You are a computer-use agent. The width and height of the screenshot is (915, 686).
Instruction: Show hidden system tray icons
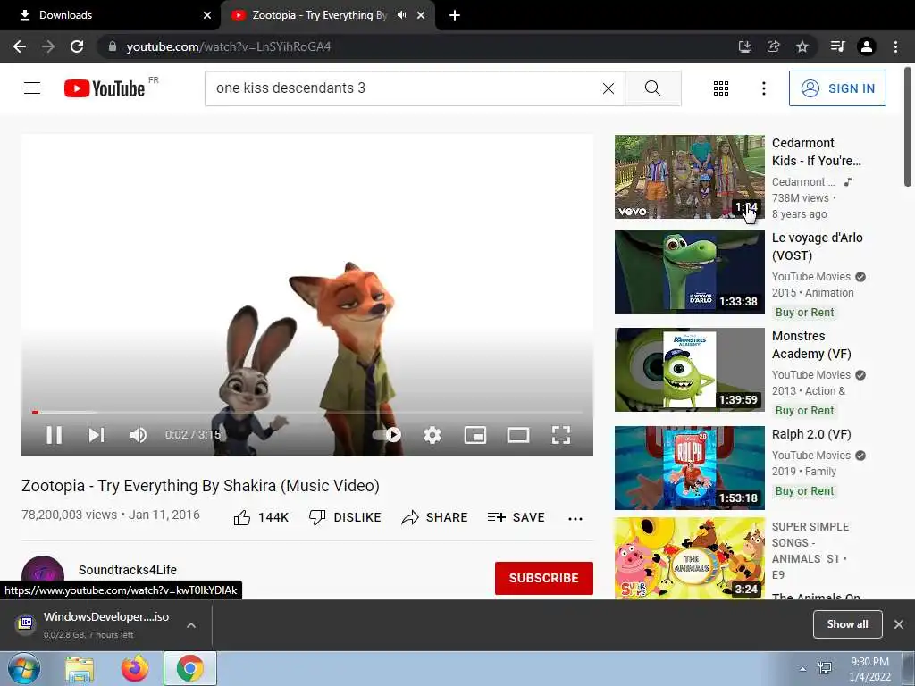[x=803, y=669]
